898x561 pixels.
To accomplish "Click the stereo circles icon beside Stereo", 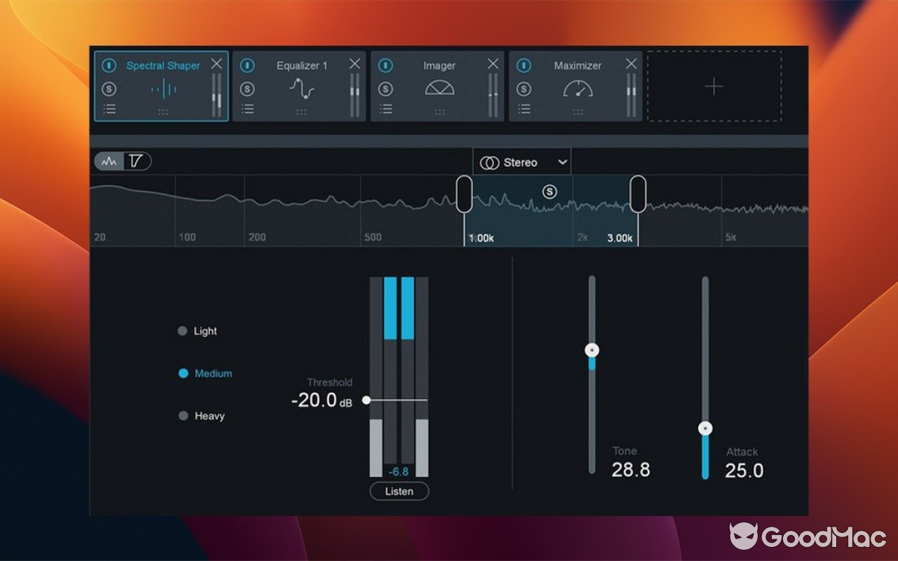I will 491,162.
